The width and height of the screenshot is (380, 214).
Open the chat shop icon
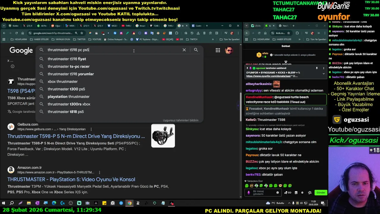(296, 193)
